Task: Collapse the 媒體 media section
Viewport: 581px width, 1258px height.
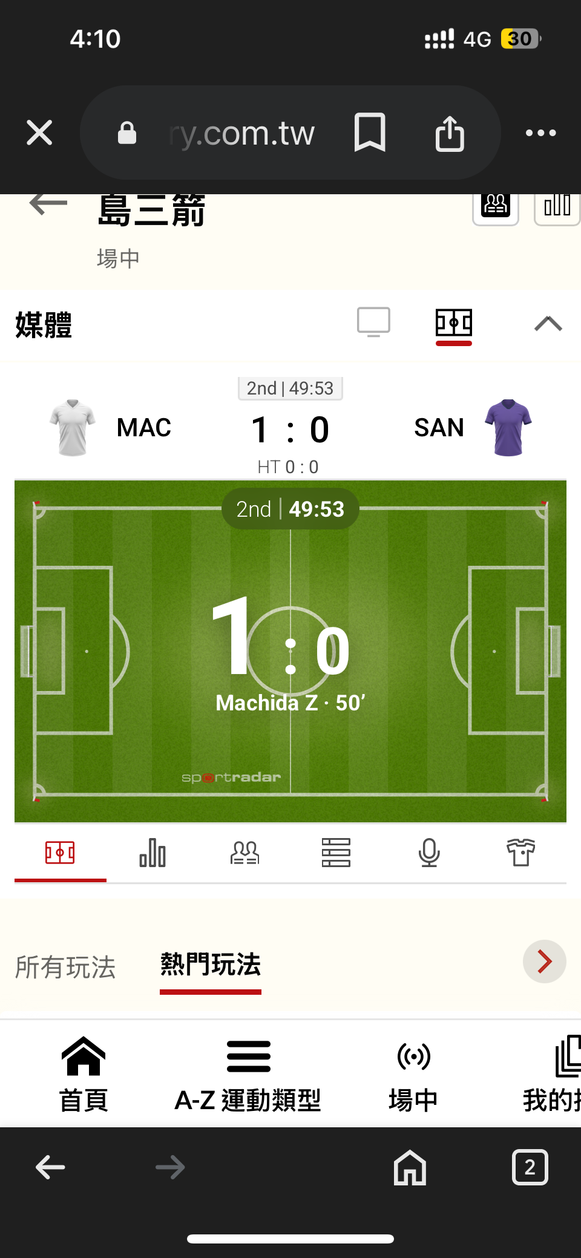Action: point(548,324)
